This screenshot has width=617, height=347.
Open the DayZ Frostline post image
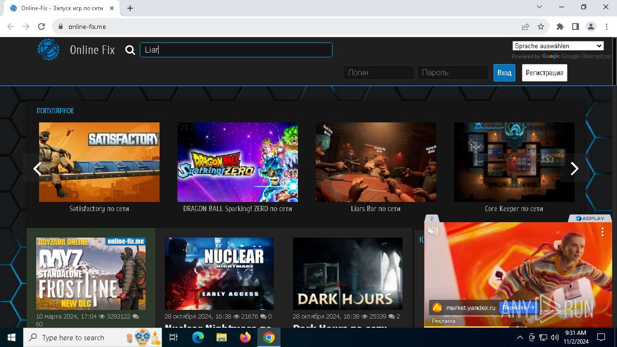[91, 273]
